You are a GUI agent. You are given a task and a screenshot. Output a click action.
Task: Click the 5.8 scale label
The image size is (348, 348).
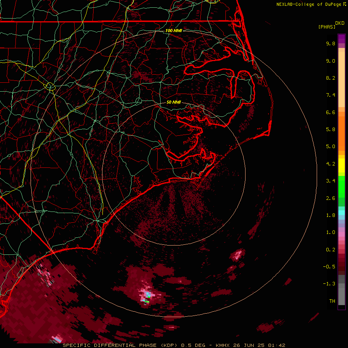click(331, 130)
